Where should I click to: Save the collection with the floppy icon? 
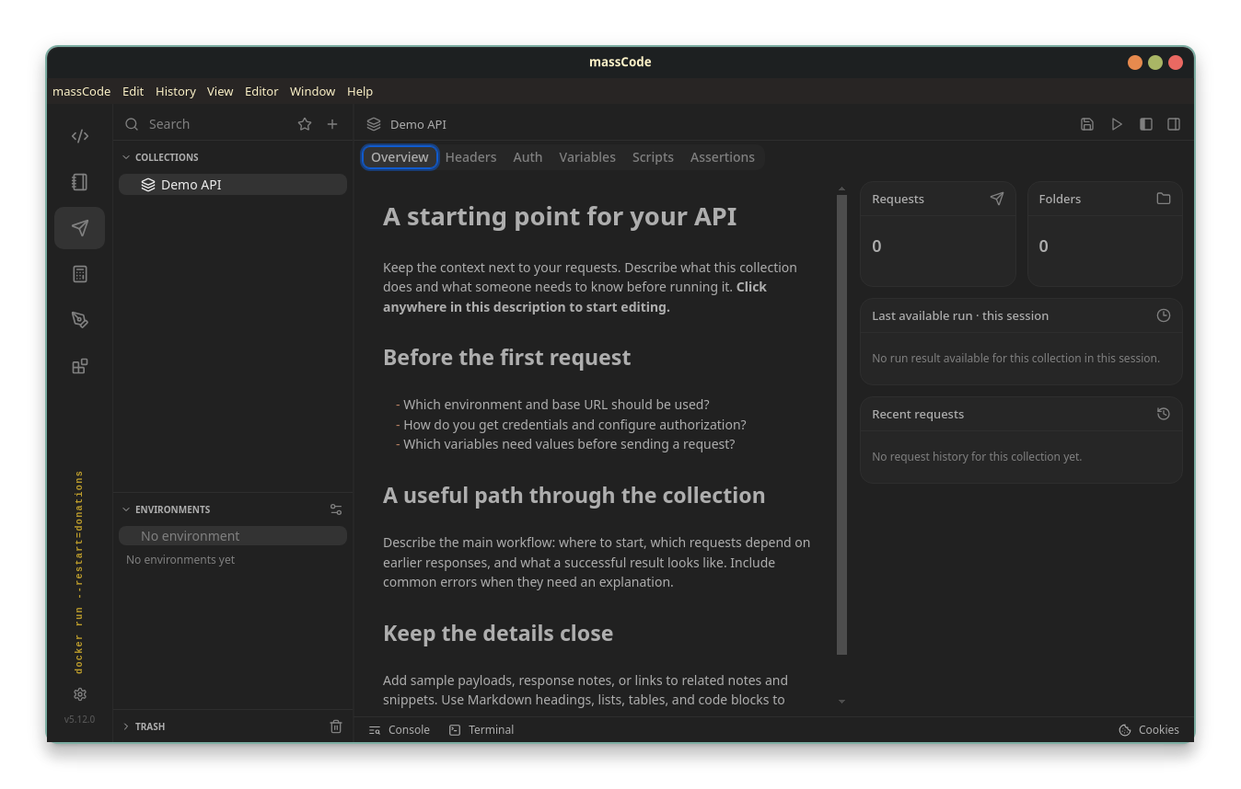click(1087, 124)
